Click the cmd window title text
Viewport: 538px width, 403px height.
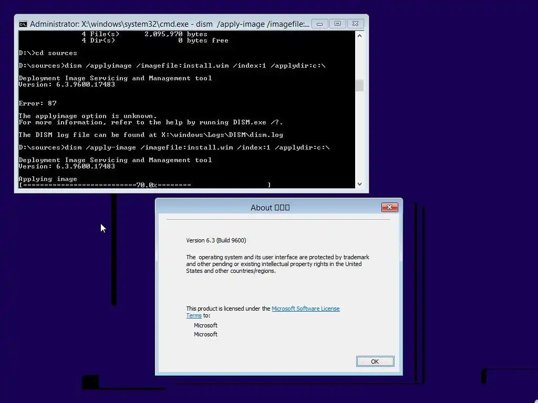[x=170, y=24]
